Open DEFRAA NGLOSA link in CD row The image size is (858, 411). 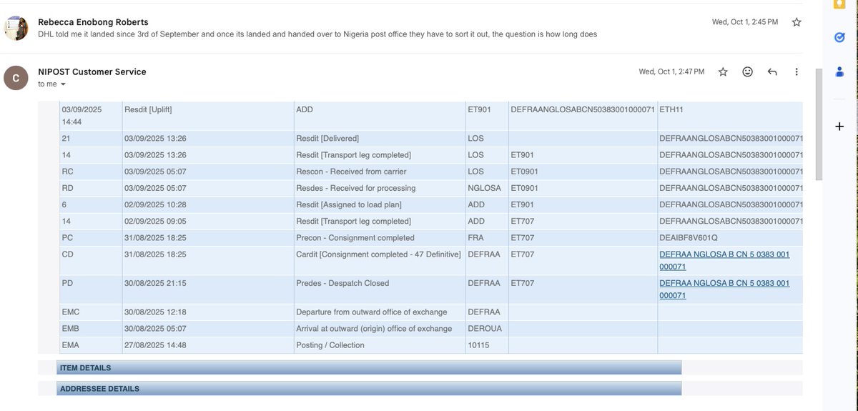click(724, 260)
